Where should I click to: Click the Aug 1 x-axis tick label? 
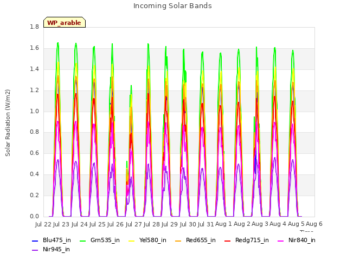(223, 224)
